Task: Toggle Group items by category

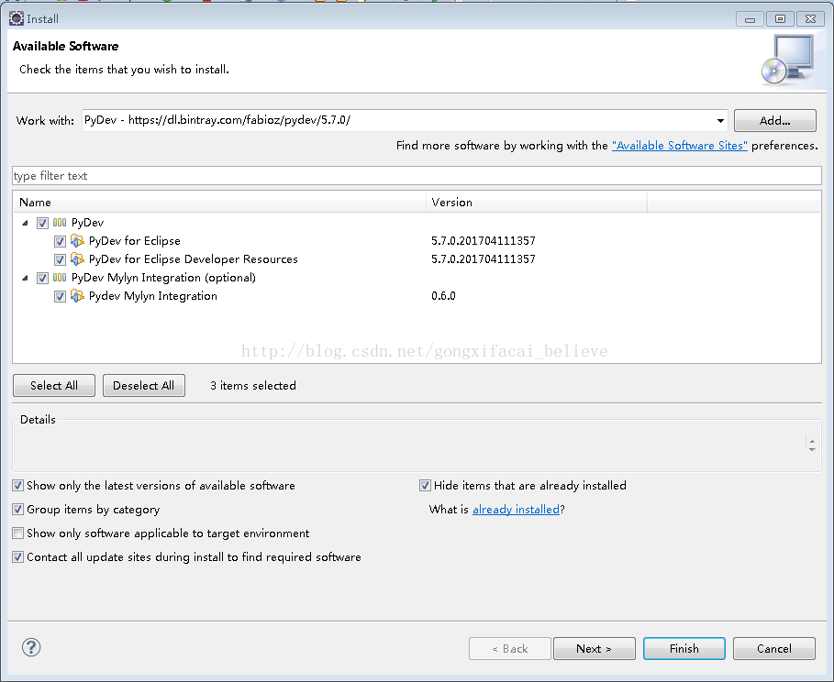Action: click(x=18, y=510)
